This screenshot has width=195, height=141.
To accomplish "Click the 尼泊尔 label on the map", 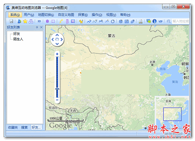I will tap(53, 108).
